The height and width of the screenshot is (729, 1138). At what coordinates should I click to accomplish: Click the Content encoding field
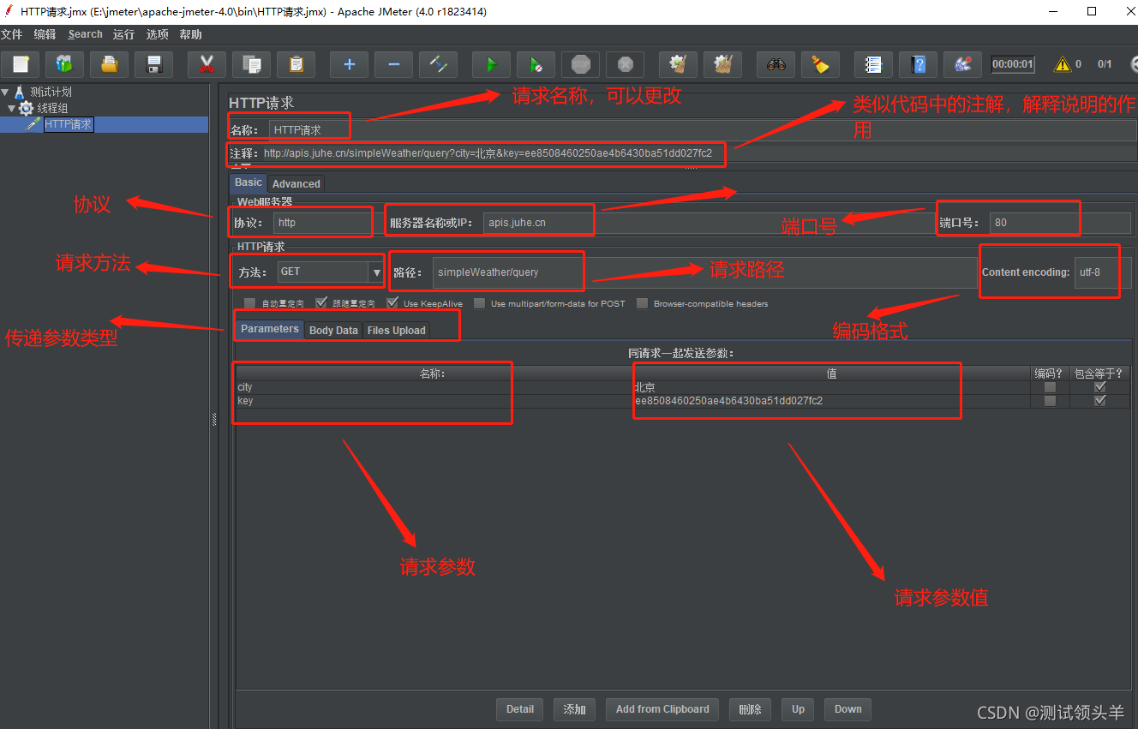point(1103,272)
